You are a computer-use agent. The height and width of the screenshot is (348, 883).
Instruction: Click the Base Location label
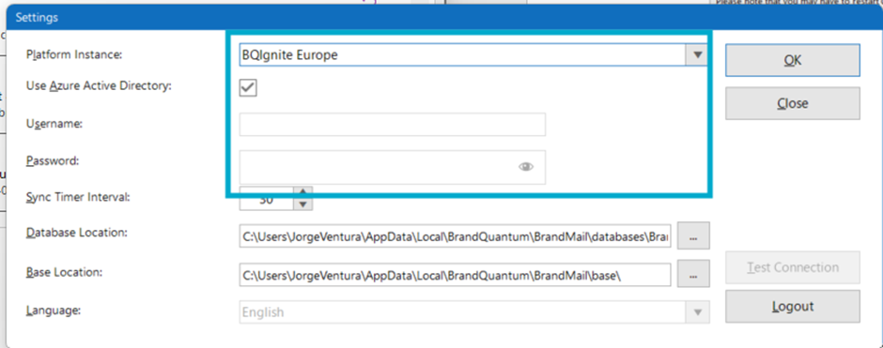click(64, 273)
